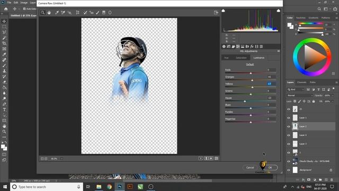Viewport: 339px width, 191px height.
Task: Choose the Spot Removal brush in Camera Raw
Action: pyautogui.click(x=85, y=13)
